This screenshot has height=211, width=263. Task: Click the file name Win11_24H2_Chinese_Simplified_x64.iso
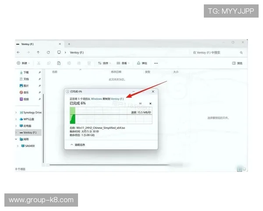[101, 128]
